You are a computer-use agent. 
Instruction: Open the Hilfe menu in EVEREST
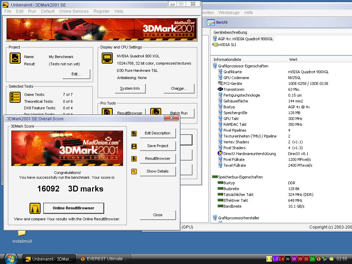pyautogui.click(x=249, y=13)
